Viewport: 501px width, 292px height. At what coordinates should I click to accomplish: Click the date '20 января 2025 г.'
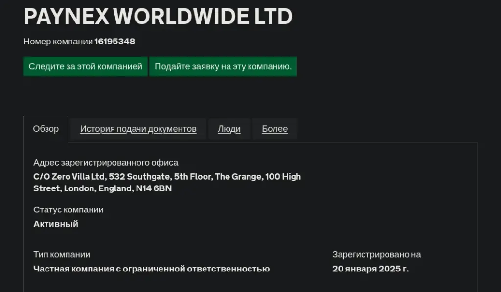tap(370, 269)
